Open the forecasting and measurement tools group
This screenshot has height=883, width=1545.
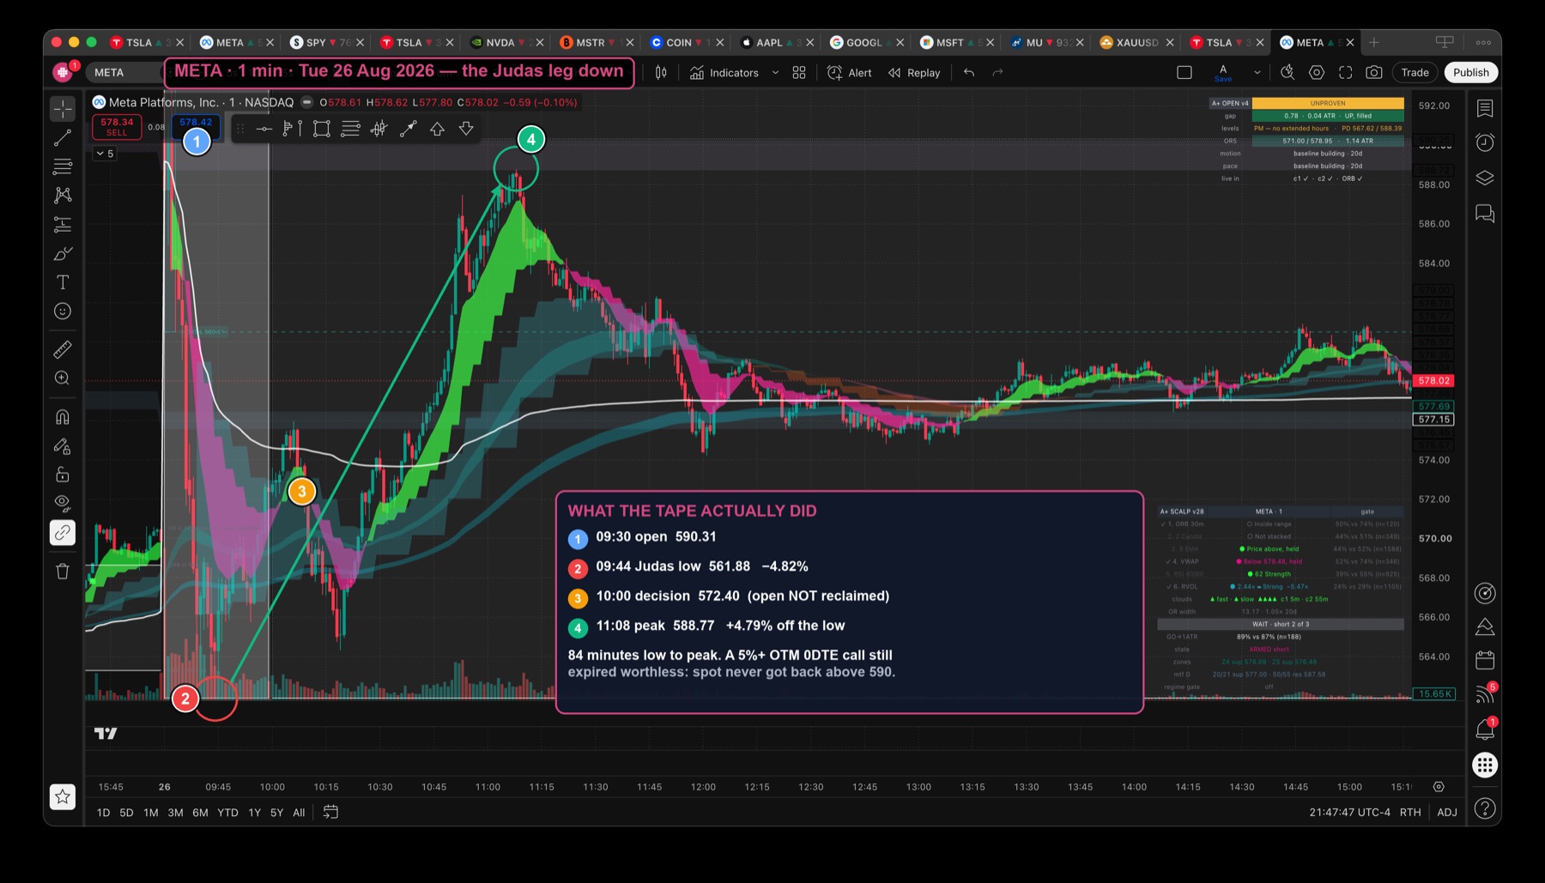point(63,225)
